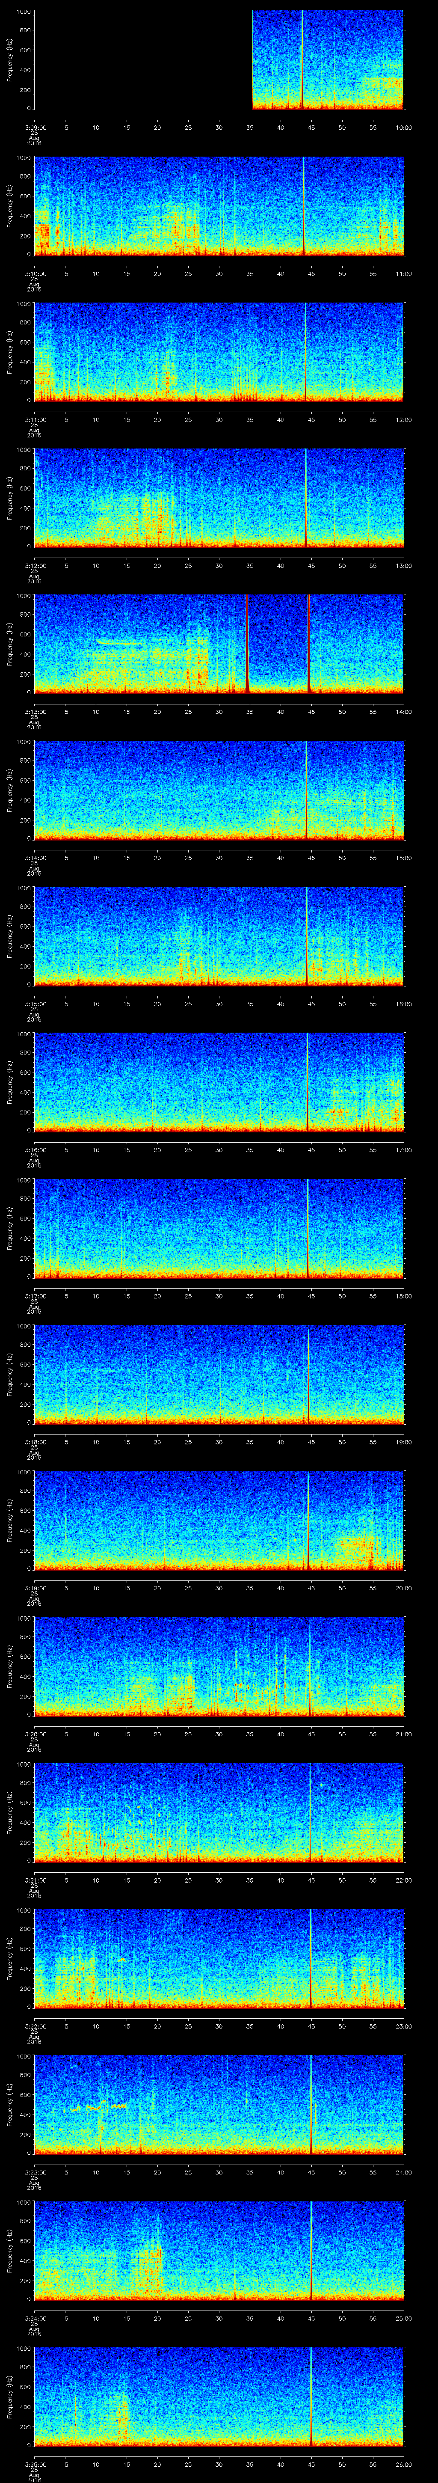This screenshot has width=438, height=2483.
Task: Click the 3:22:00 time axis label
Action: point(35,2026)
